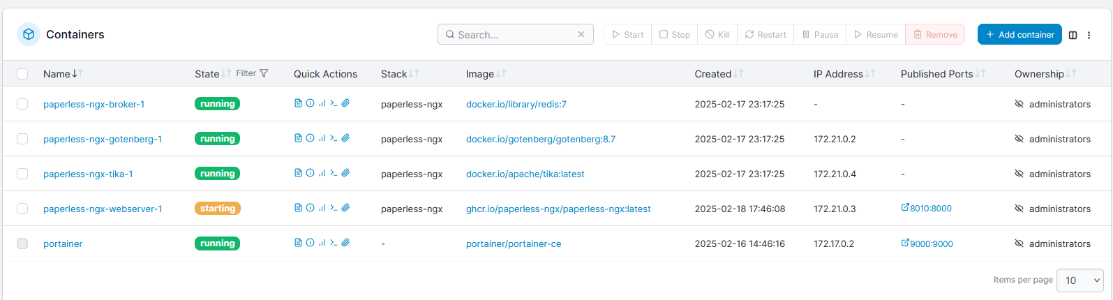Open the vertical dots table options menu
Image resolution: width=1113 pixels, height=300 pixels.
[1089, 35]
